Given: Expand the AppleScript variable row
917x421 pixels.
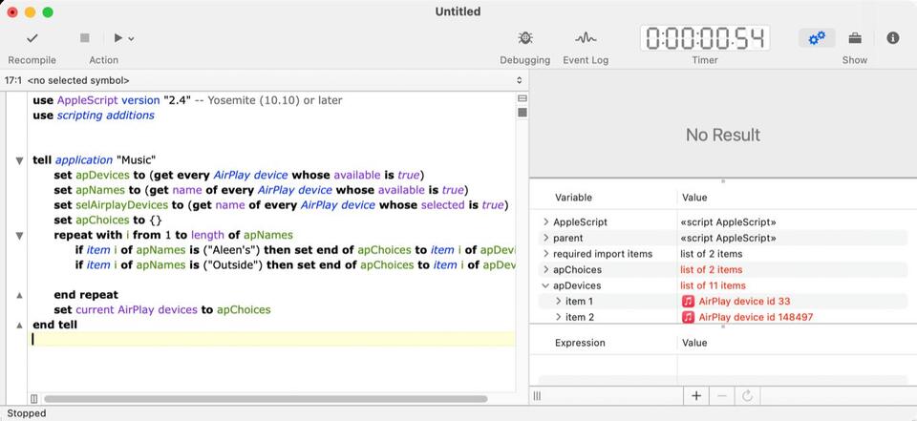Looking at the screenshot, I should click(x=545, y=222).
